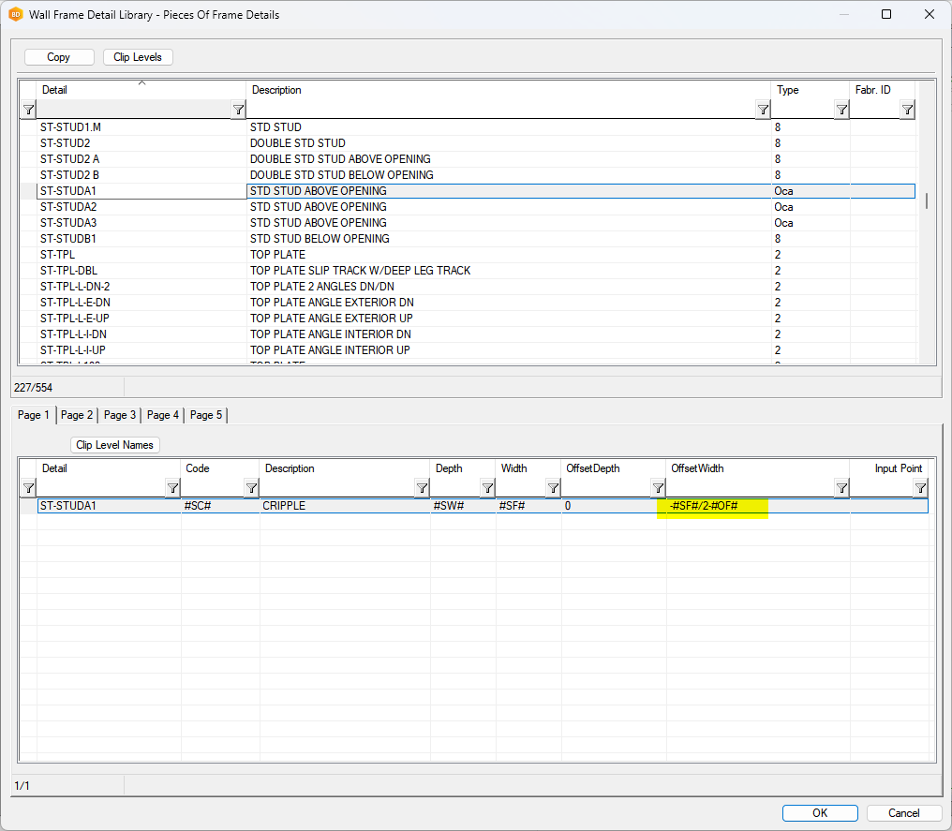Switch to the Page 2 tab

pyautogui.click(x=77, y=415)
